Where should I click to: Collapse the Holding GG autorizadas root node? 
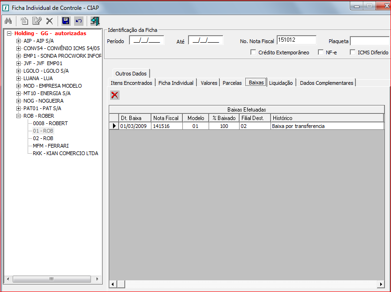click(x=9, y=33)
